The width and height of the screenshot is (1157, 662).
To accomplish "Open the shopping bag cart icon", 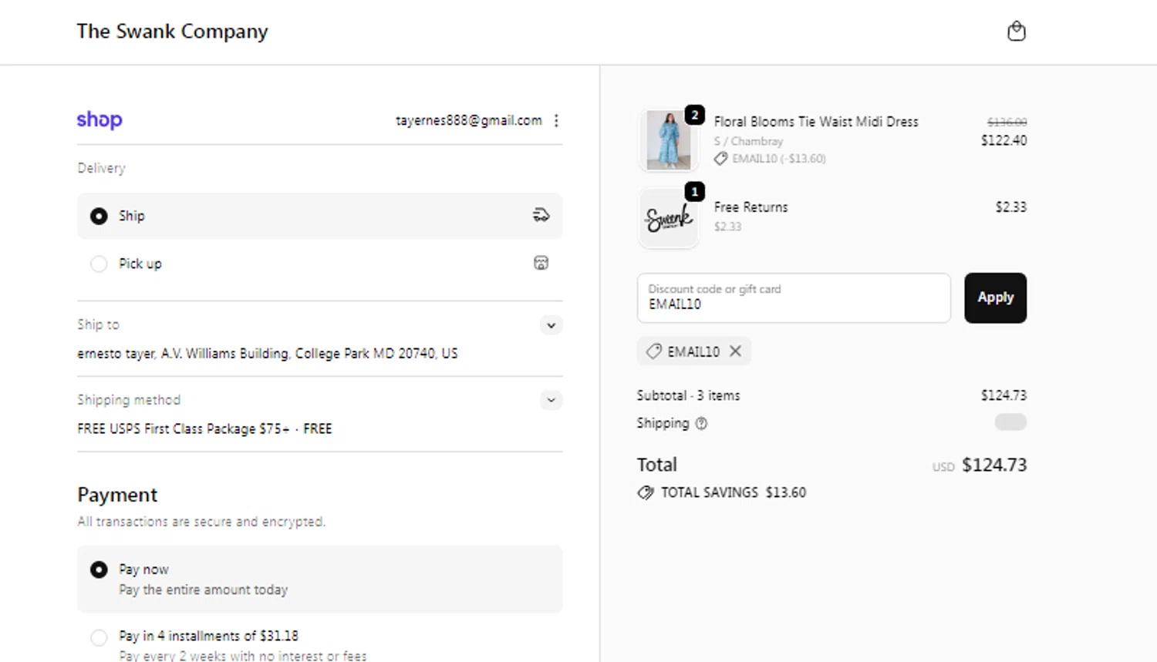I will pyautogui.click(x=1017, y=31).
